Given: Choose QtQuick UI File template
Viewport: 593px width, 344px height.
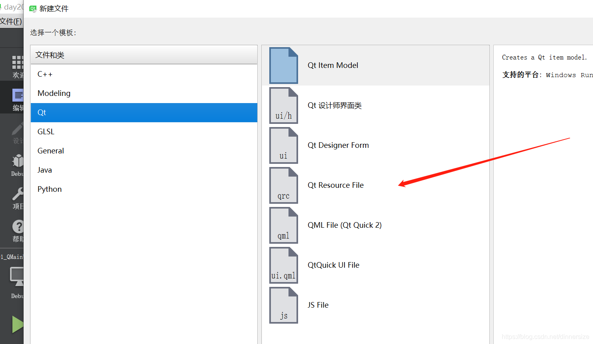Looking at the screenshot, I should point(375,265).
